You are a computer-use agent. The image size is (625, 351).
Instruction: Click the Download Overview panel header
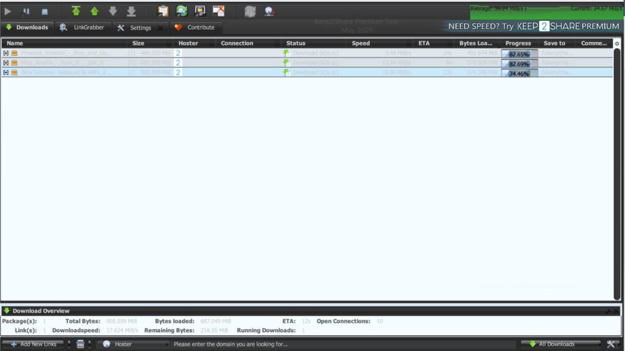tap(311, 311)
